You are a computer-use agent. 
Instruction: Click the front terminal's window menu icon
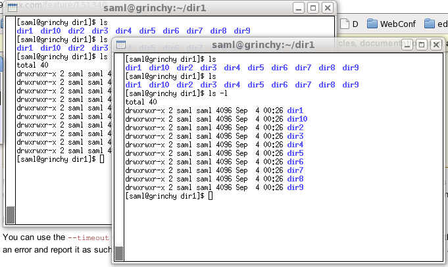(121, 45)
